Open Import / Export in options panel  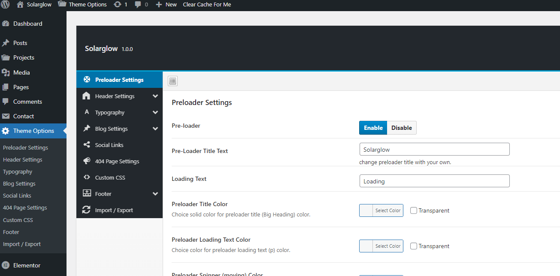click(119, 210)
